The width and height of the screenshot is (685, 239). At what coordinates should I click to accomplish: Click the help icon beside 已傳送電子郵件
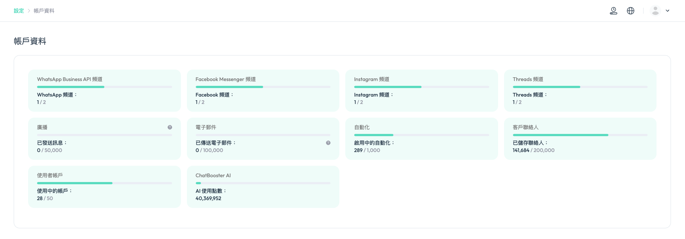(x=328, y=143)
